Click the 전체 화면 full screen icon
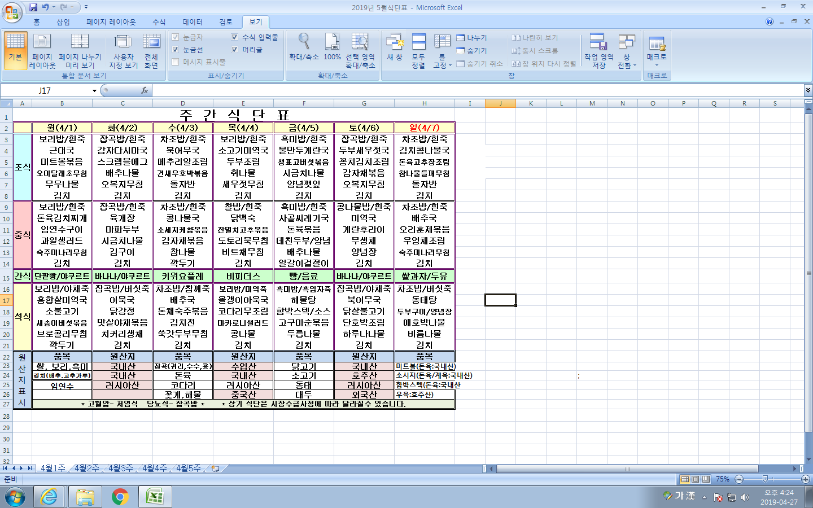 tap(151, 50)
